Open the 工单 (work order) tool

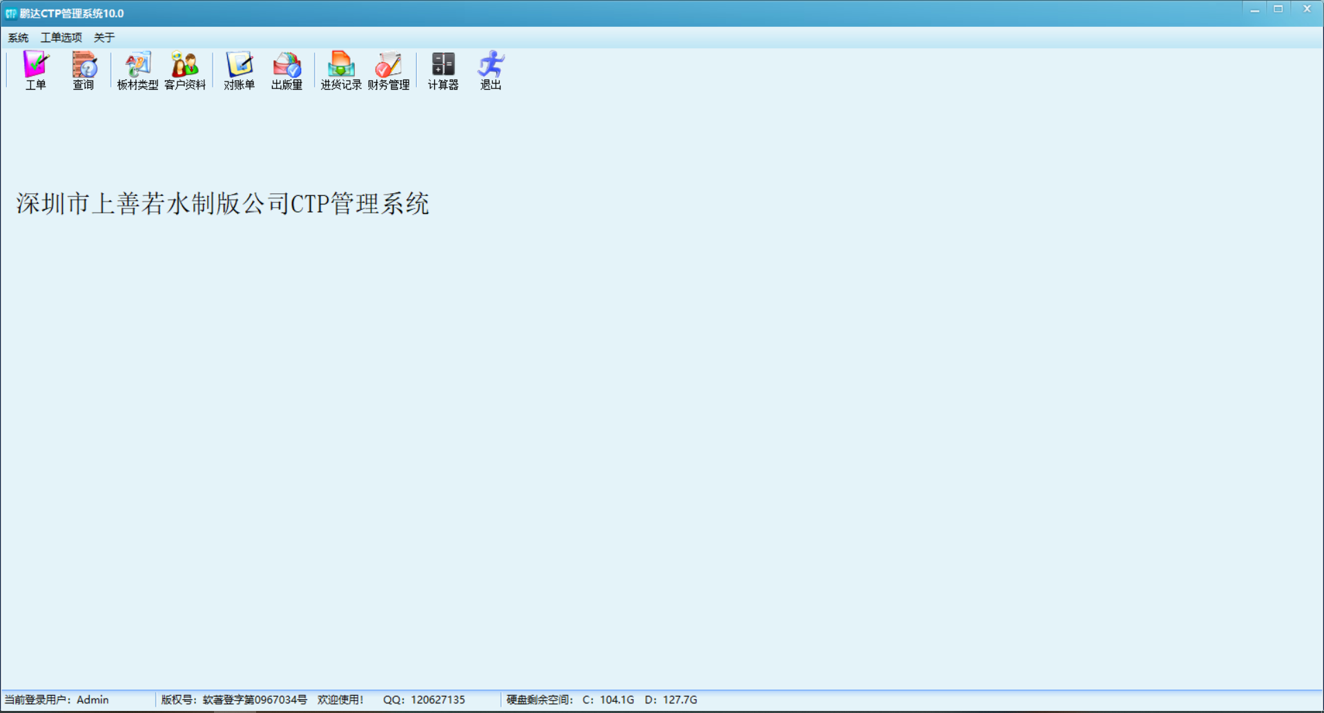pyautogui.click(x=35, y=70)
